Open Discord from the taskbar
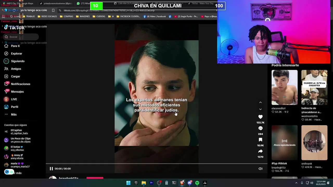This screenshot has width=333, height=187. pyautogui.click(x=190, y=183)
